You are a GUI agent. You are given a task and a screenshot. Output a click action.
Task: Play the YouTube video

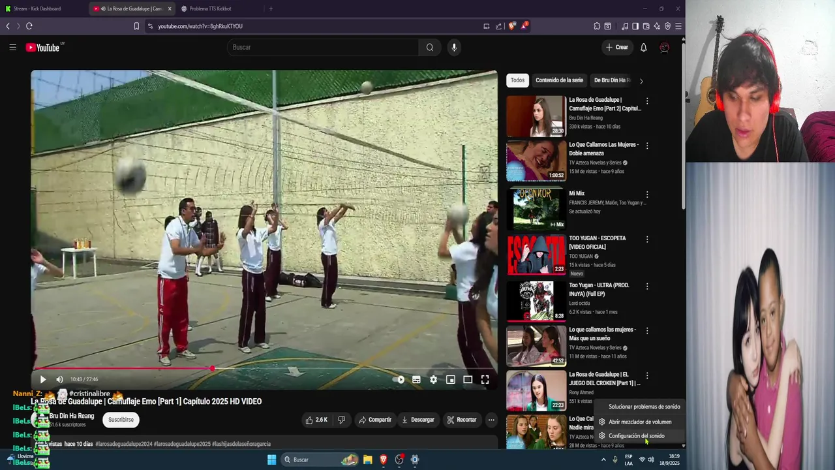click(x=42, y=379)
